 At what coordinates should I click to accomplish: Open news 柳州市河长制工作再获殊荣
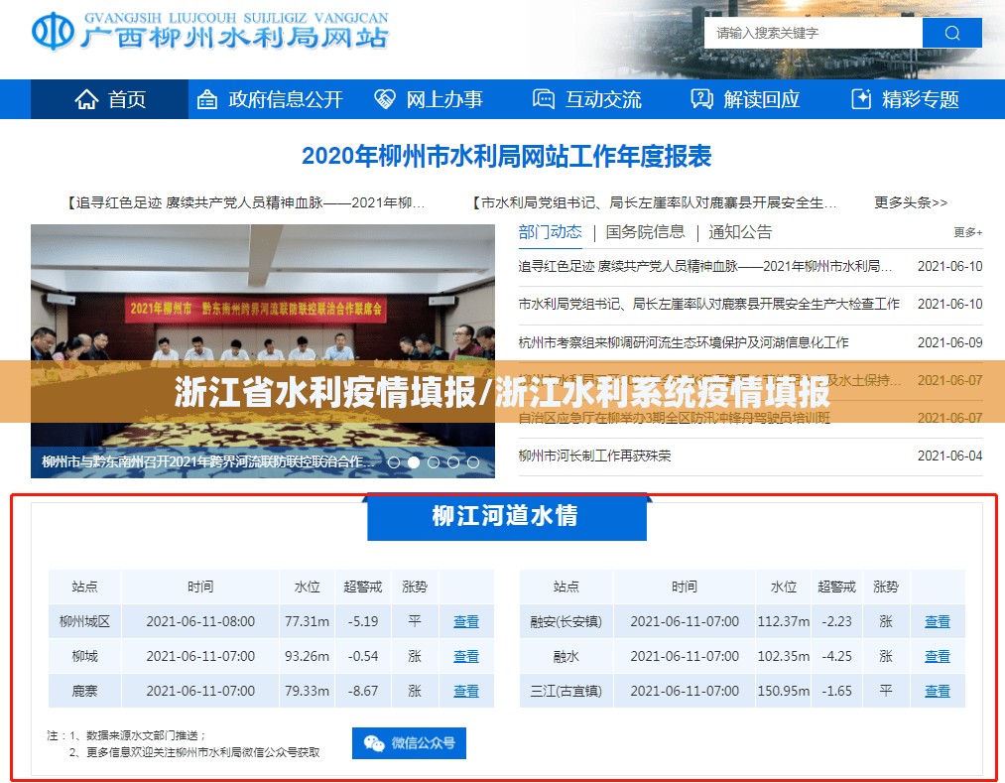(595, 456)
